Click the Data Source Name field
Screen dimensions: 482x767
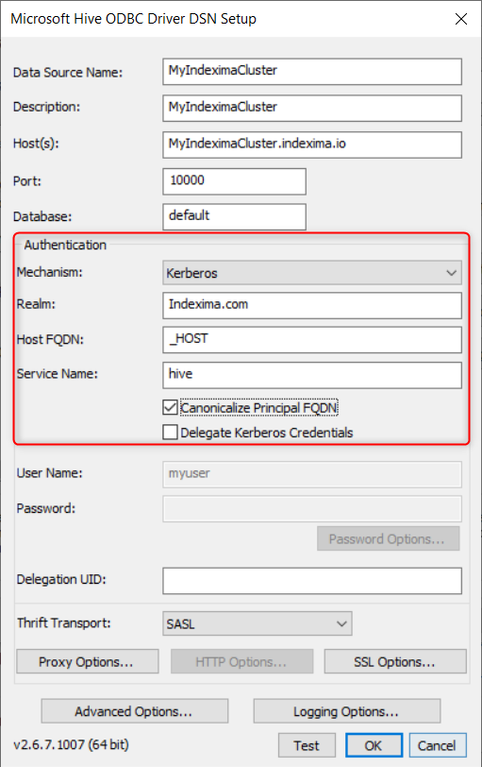[312, 72]
